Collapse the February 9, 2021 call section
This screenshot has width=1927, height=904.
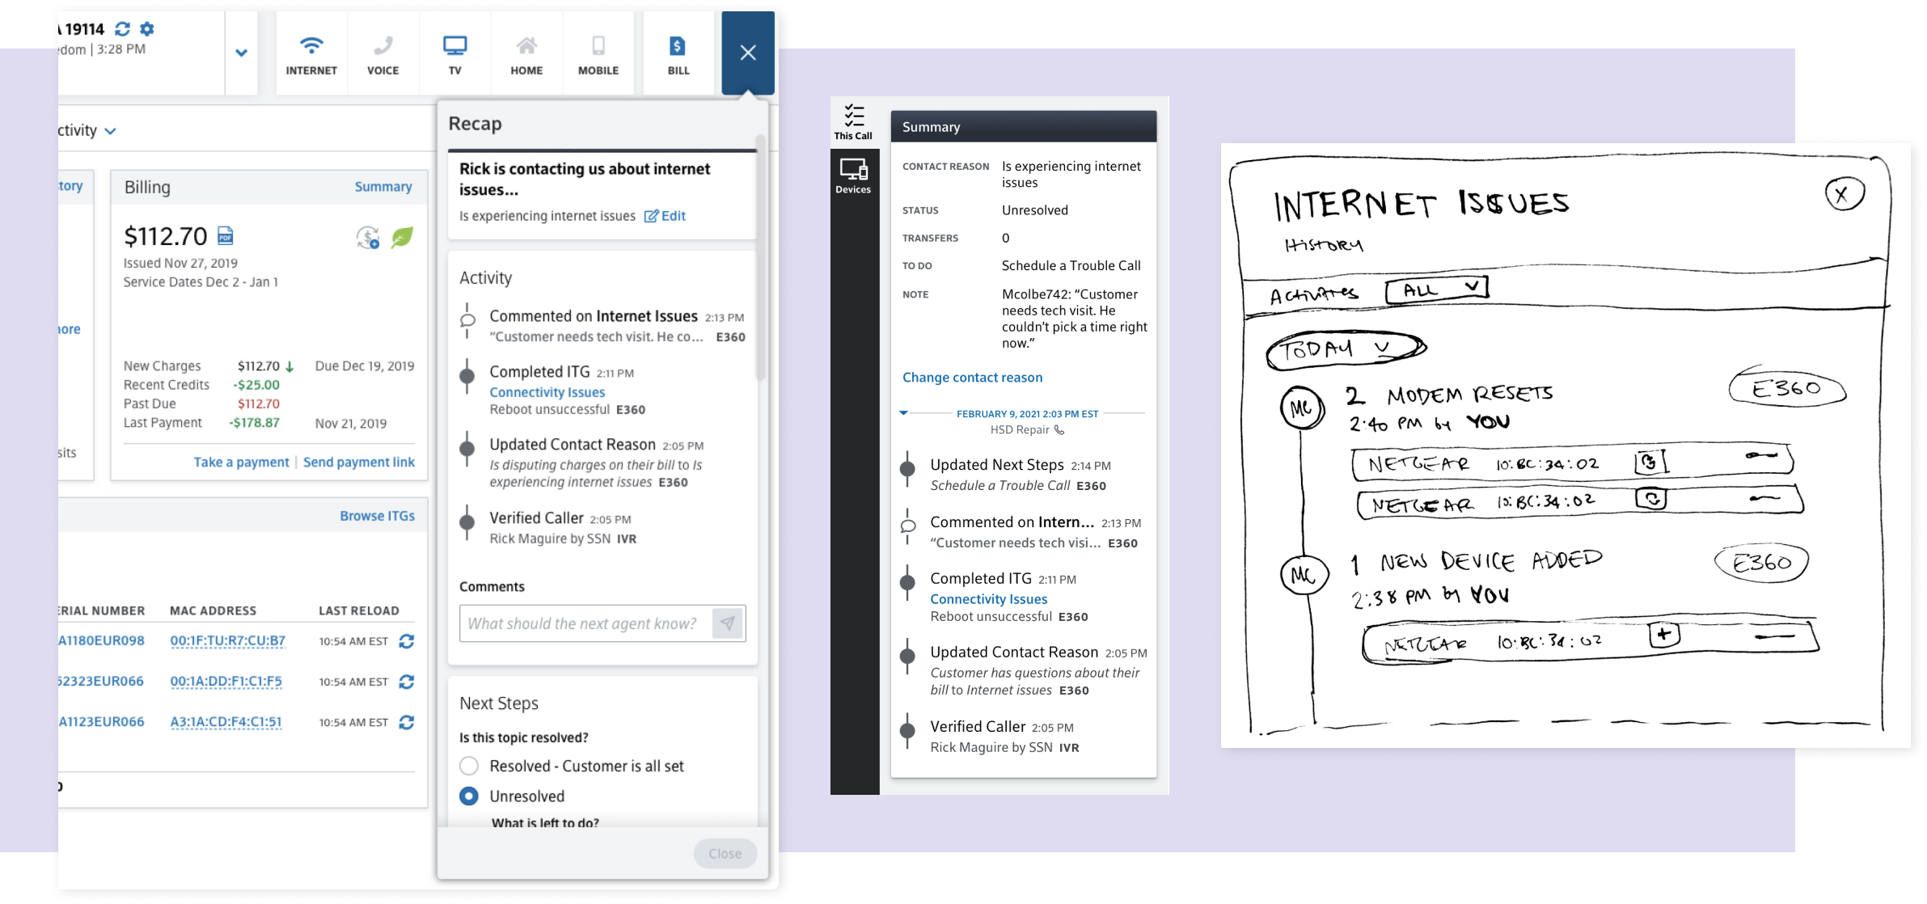click(903, 413)
